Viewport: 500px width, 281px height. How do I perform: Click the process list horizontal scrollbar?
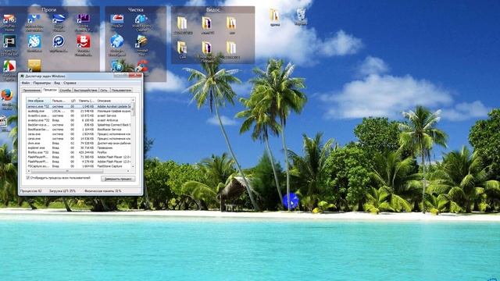tap(79, 171)
